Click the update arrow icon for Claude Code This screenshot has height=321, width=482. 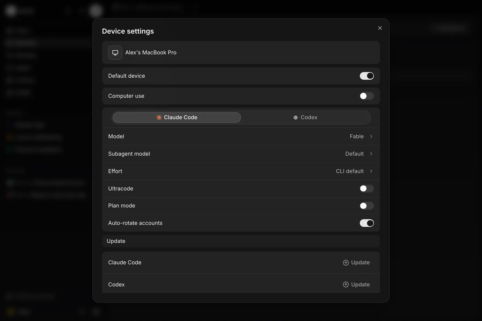click(x=346, y=263)
